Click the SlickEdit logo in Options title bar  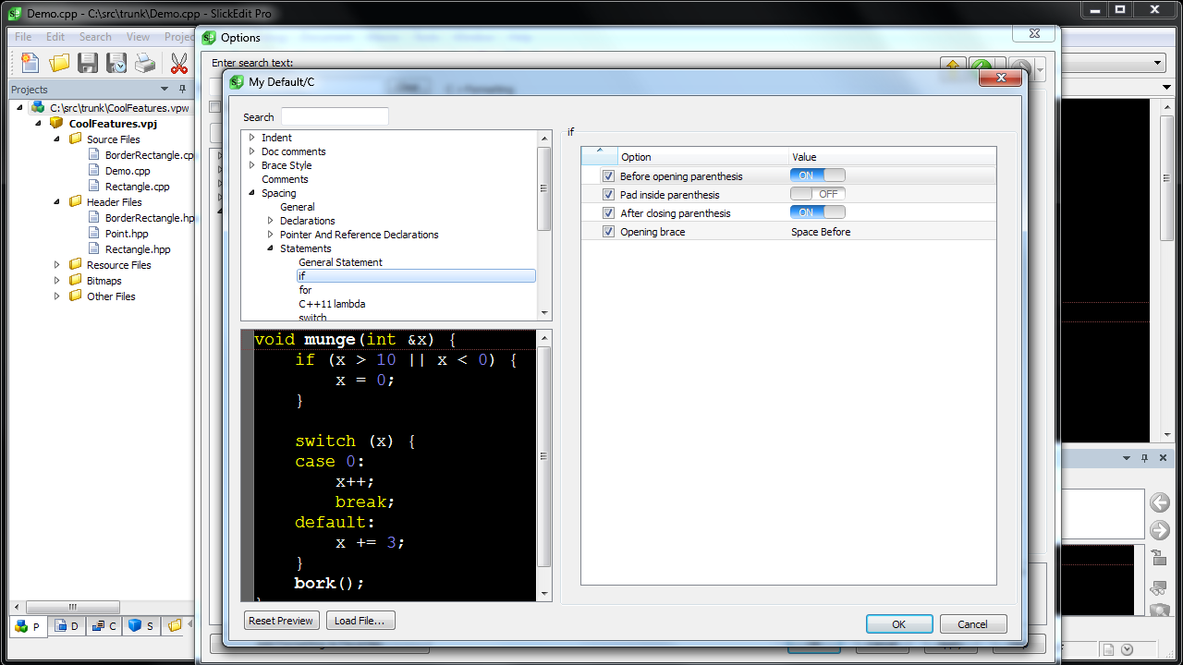[x=209, y=38]
